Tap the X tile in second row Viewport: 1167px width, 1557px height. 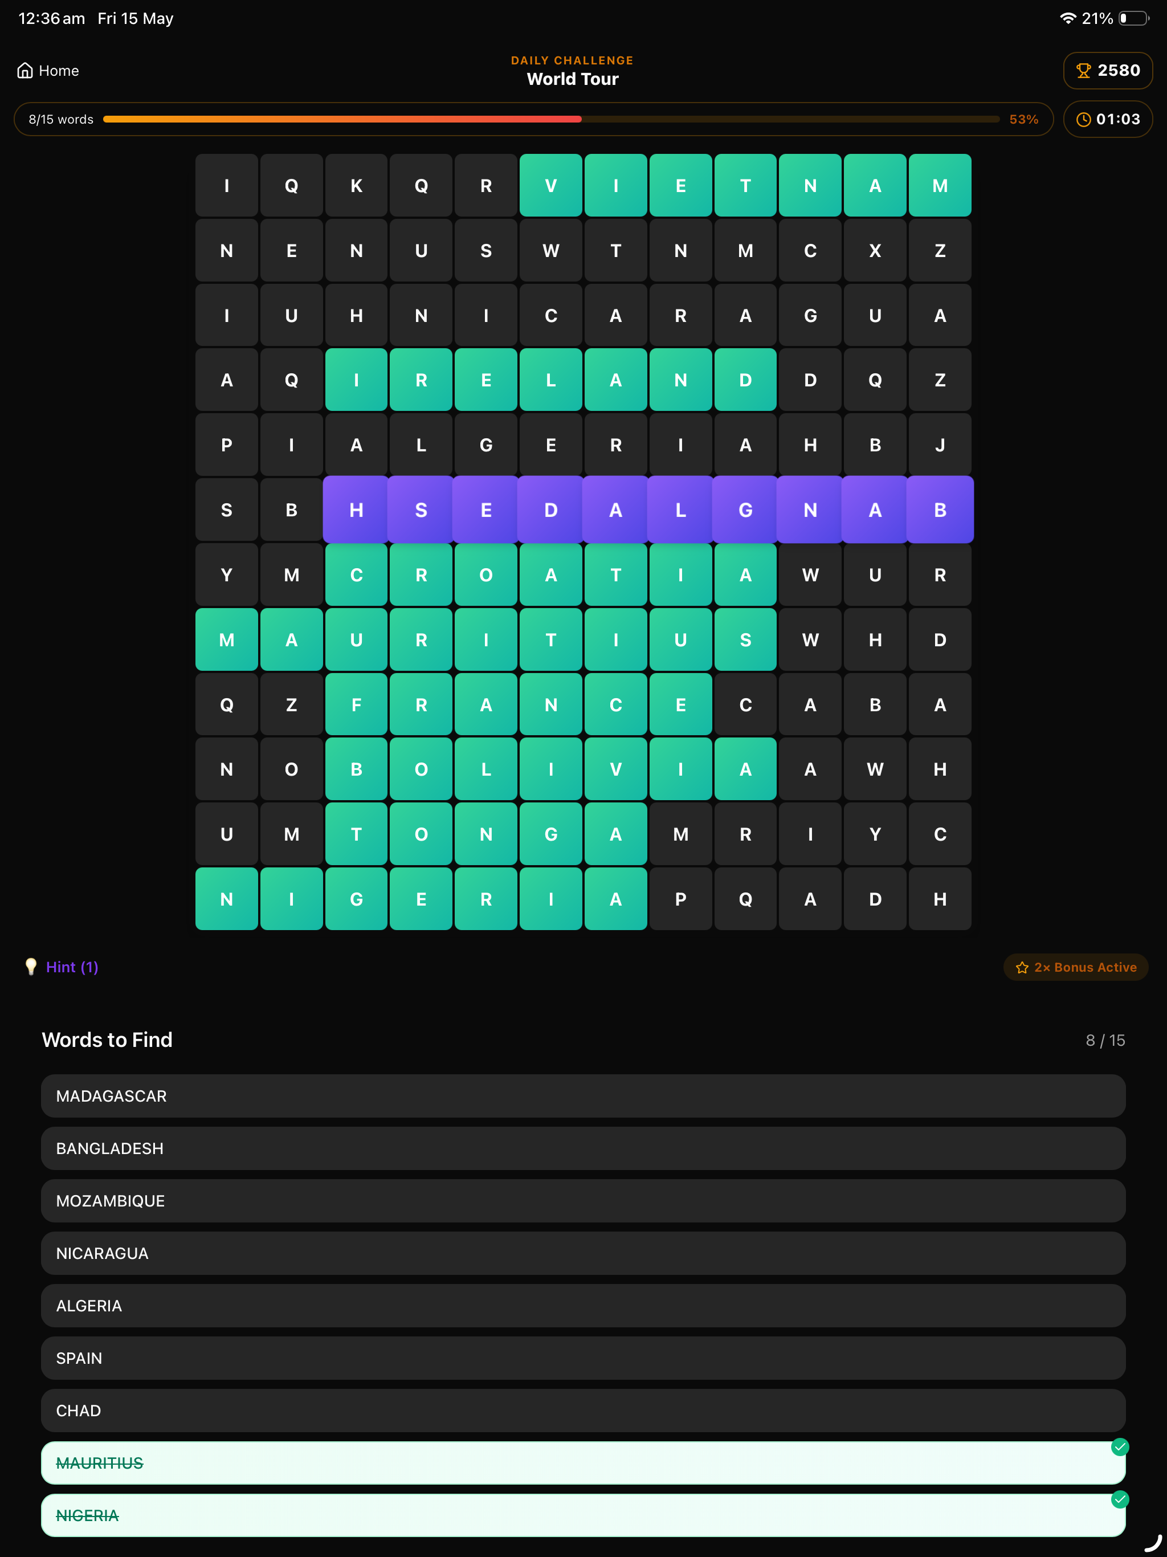point(875,251)
